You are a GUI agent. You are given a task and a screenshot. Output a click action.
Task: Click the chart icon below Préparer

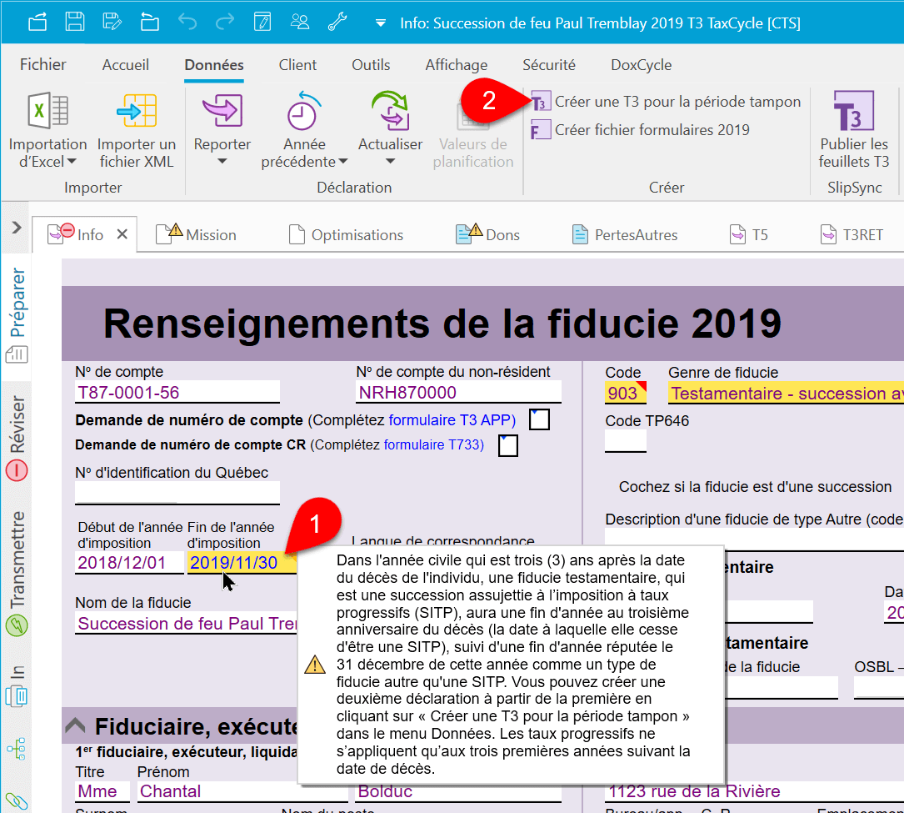(17, 354)
